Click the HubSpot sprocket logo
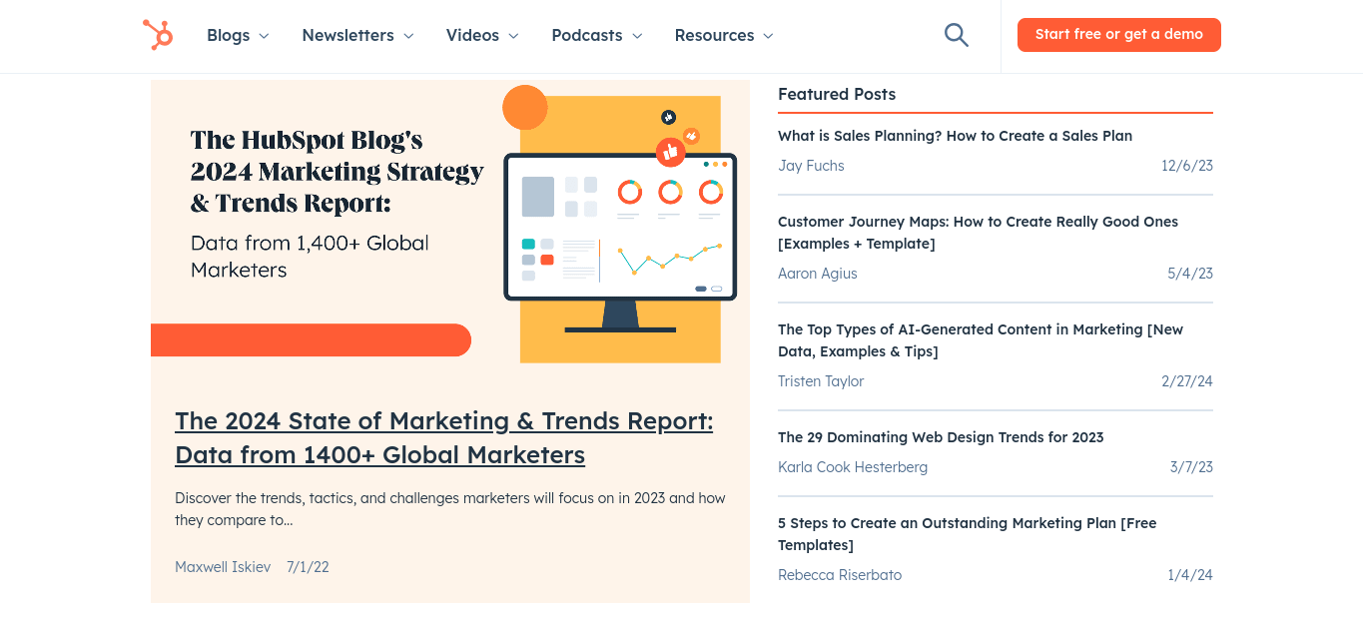 tap(158, 34)
